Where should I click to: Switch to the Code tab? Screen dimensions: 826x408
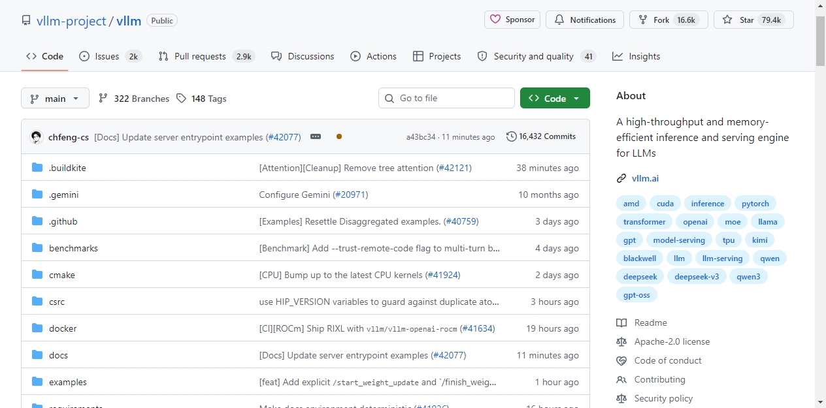(44, 56)
